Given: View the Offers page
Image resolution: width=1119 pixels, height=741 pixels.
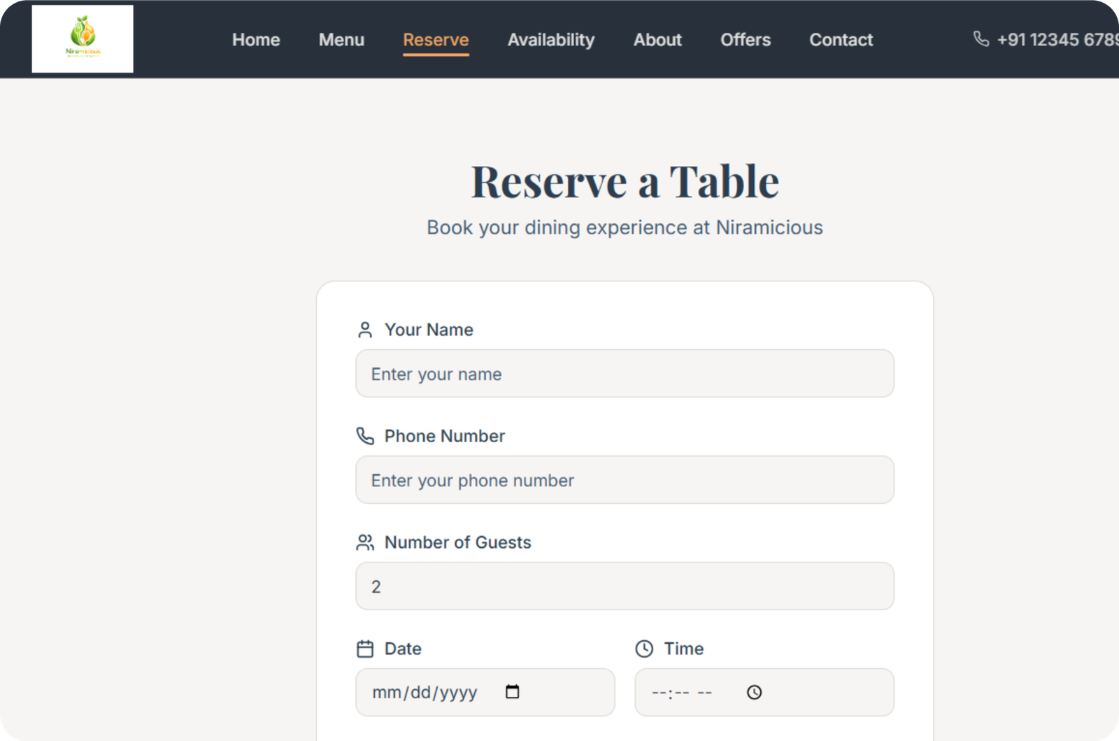Looking at the screenshot, I should pos(746,40).
